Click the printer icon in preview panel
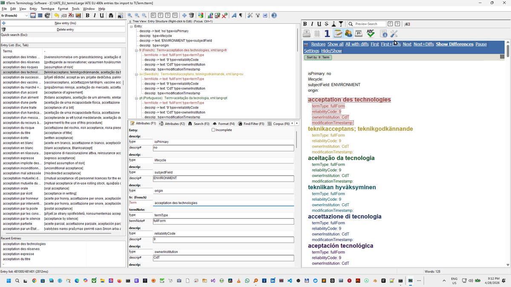511x287 pixels. 307,34
